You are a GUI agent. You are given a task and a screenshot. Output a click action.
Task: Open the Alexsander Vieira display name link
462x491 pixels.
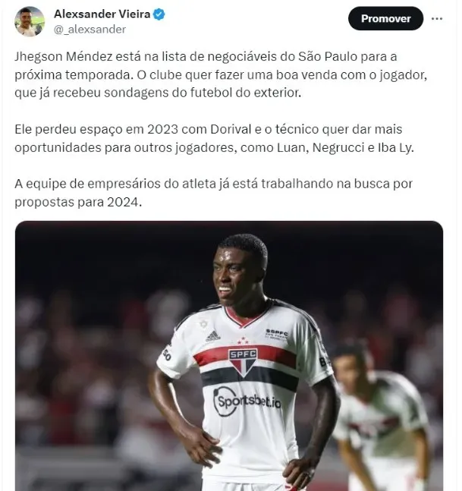pyautogui.click(x=102, y=14)
